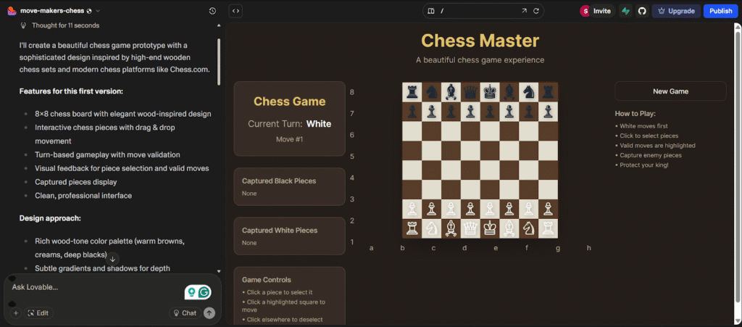Image resolution: width=742 pixels, height=327 pixels.
Task: Click the Current Turn: White label
Action: 290,124
